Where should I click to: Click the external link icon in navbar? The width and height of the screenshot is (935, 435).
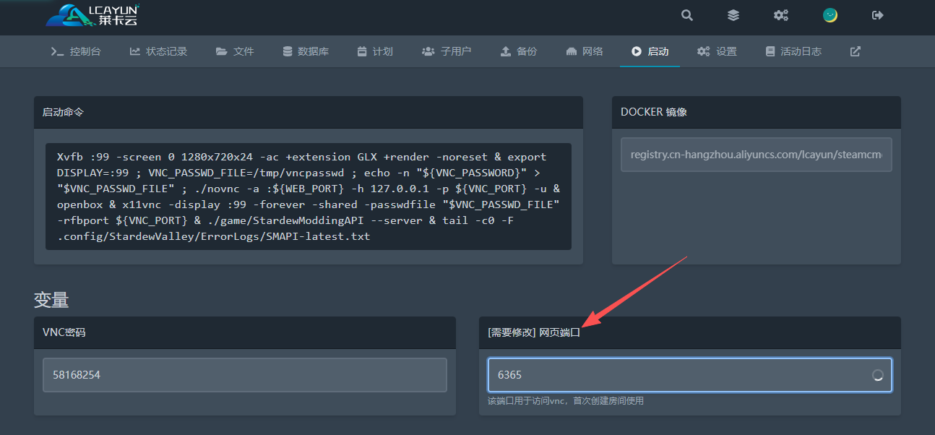click(x=855, y=51)
